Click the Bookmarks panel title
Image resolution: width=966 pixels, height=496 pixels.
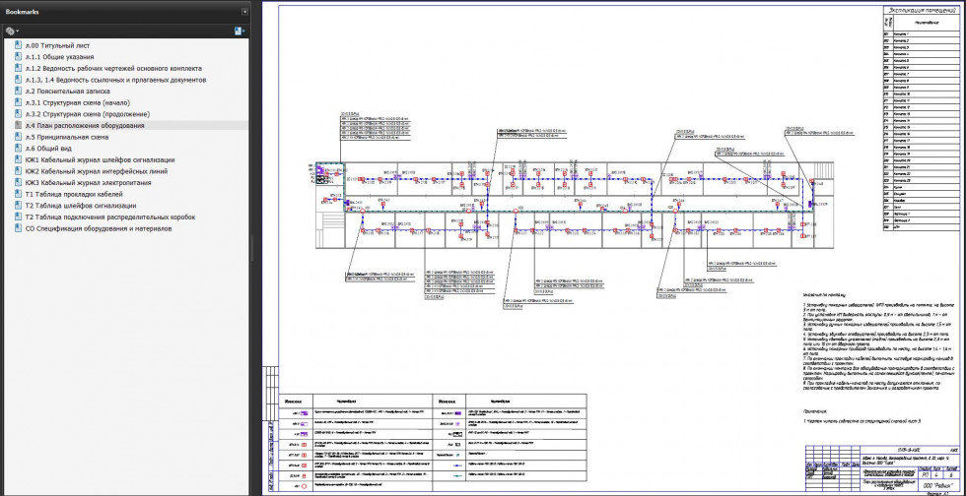[x=22, y=11]
